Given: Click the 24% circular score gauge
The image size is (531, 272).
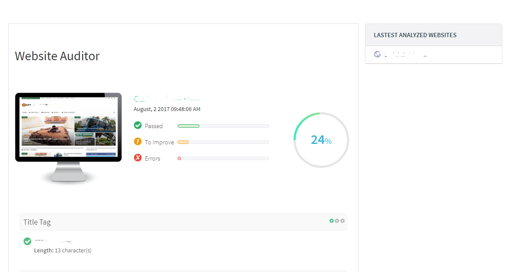Looking at the screenshot, I should (x=321, y=140).
